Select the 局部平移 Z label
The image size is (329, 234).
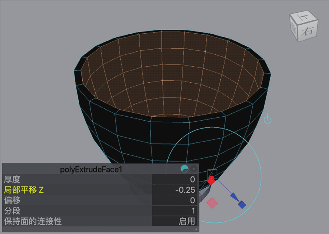(24, 190)
